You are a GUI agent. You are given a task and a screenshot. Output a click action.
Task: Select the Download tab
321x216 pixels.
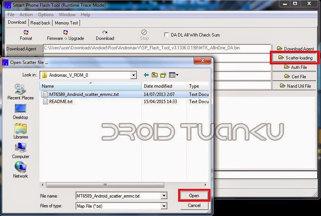(17, 22)
